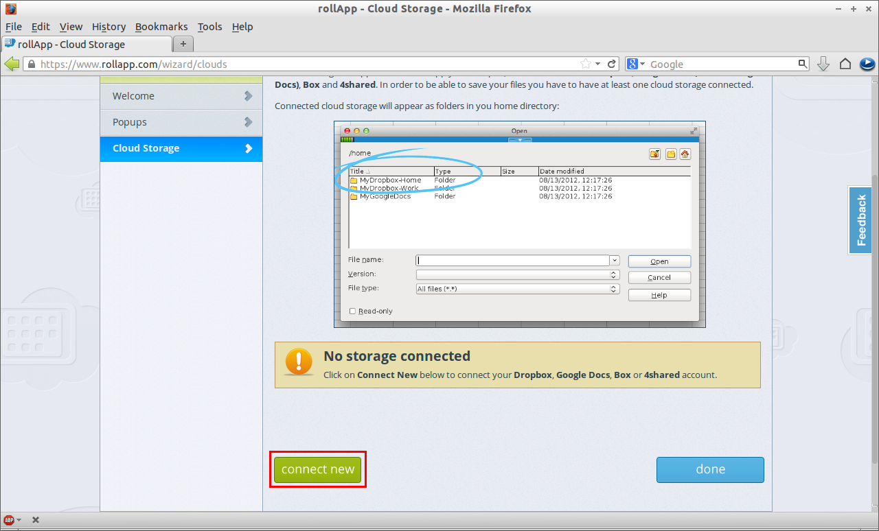Close the add-on bar with the X

36,520
